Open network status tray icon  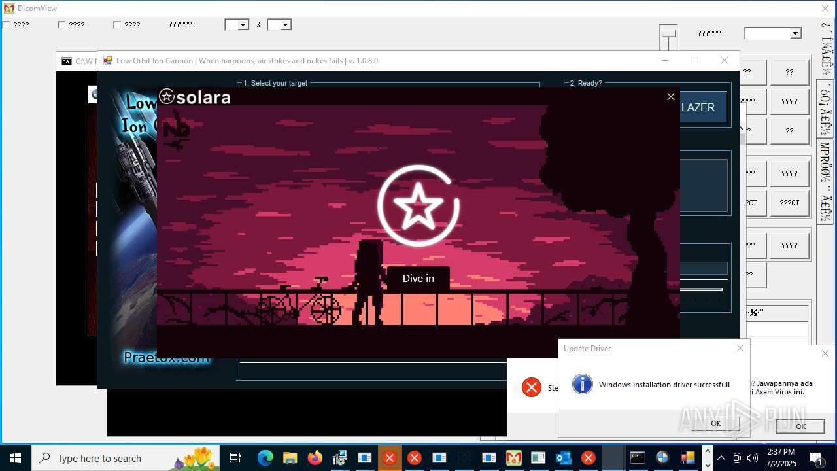coord(737,458)
